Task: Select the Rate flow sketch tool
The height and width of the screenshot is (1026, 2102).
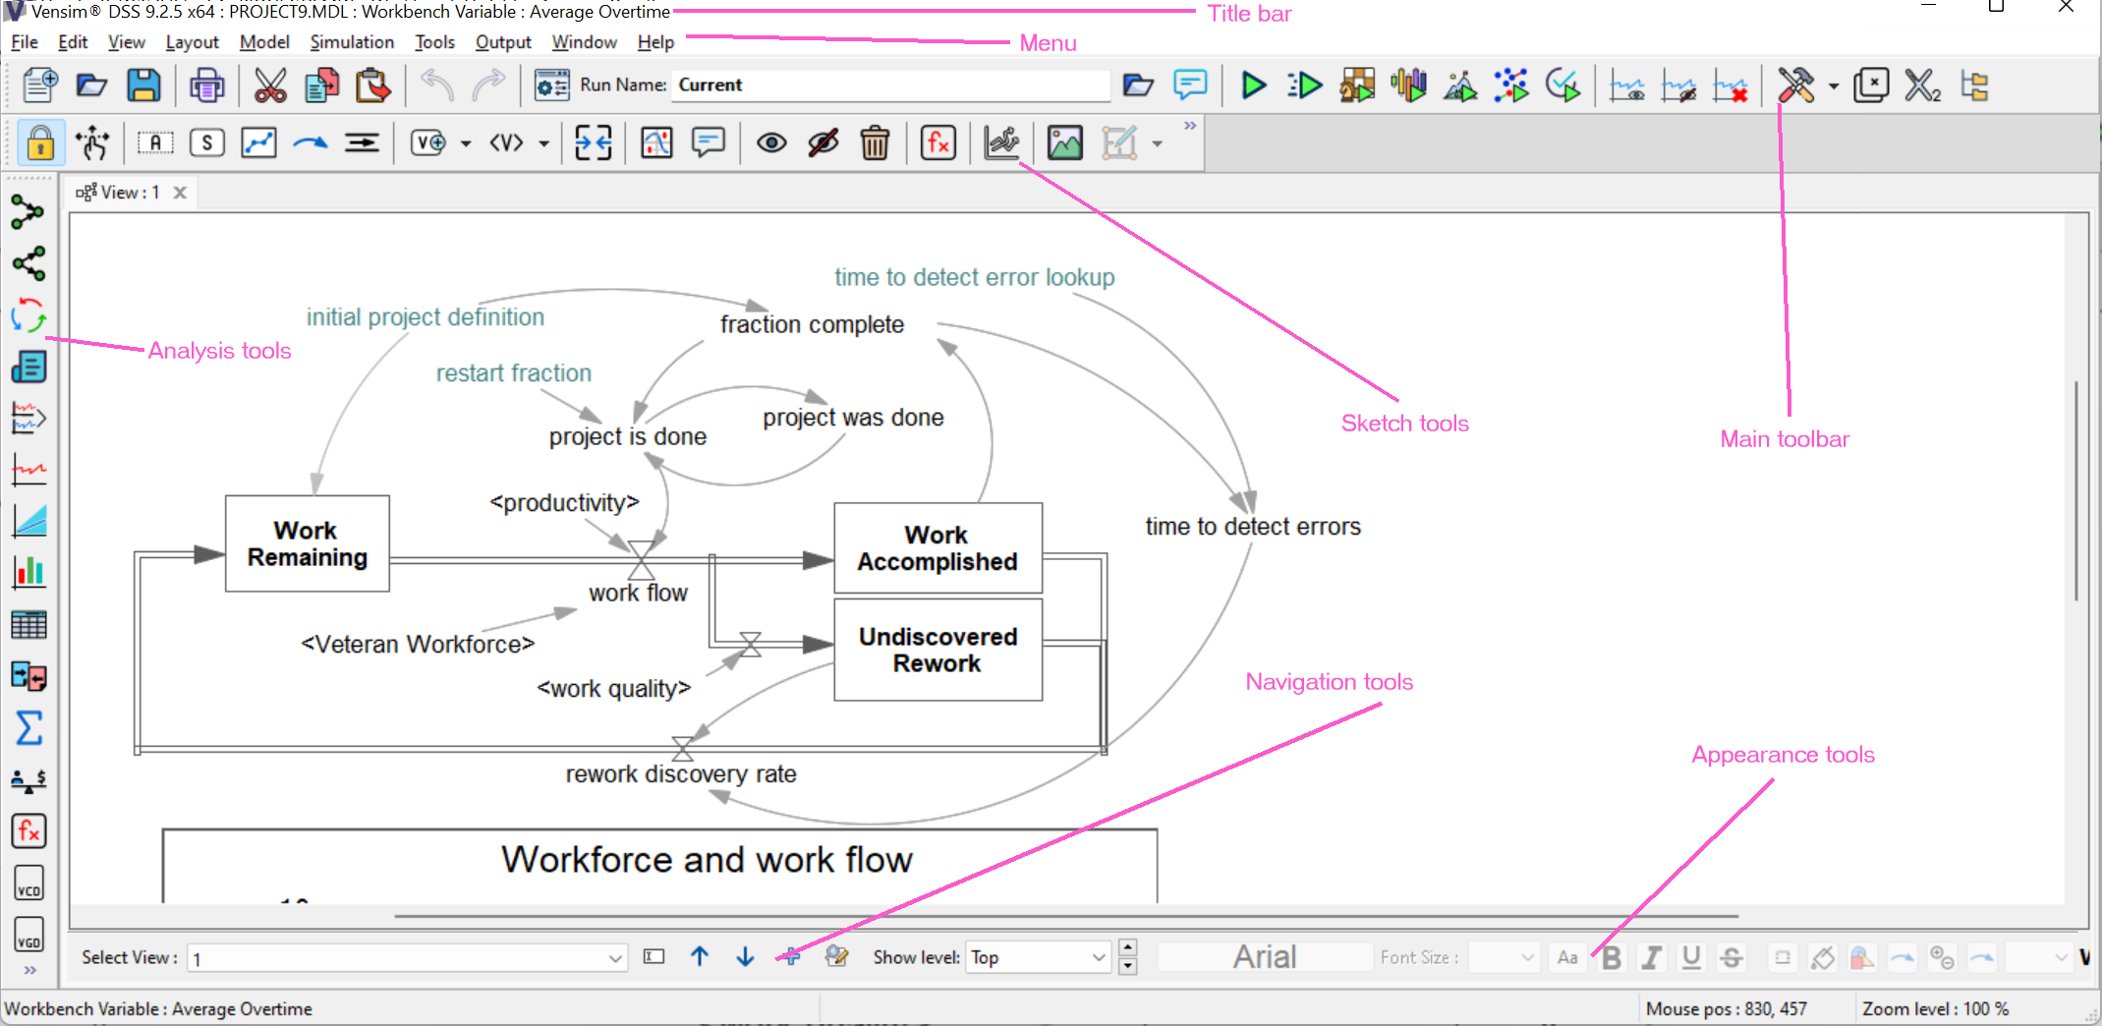Action: [x=362, y=143]
